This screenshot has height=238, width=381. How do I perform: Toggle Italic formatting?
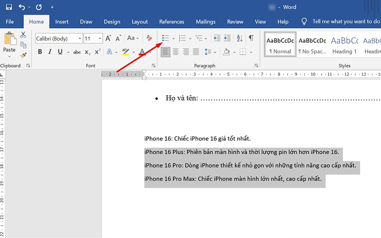[x=50, y=52]
